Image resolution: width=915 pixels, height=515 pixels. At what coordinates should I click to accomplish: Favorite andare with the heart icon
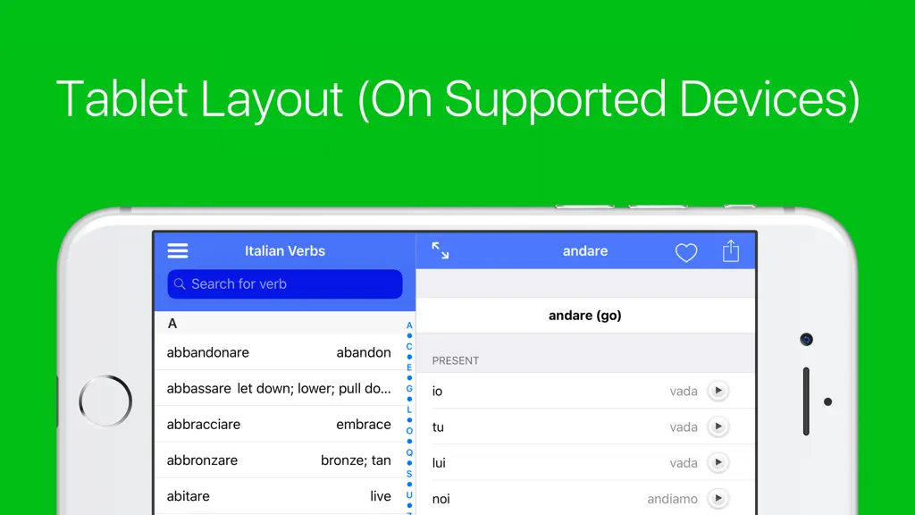click(686, 252)
